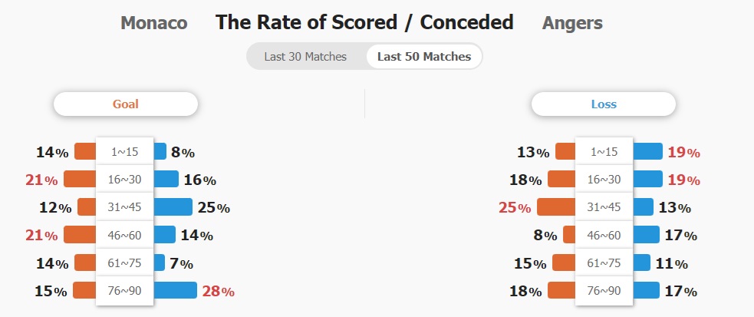This screenshot has height=317, width=754.
Task: Click the Goal chart's 1~15 label
Action: 124,152
